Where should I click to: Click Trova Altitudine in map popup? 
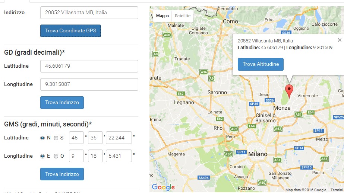tap(261, 64)
